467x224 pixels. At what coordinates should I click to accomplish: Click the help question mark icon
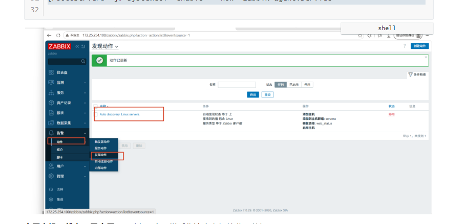pyautogui.click(x=405, y=46)
